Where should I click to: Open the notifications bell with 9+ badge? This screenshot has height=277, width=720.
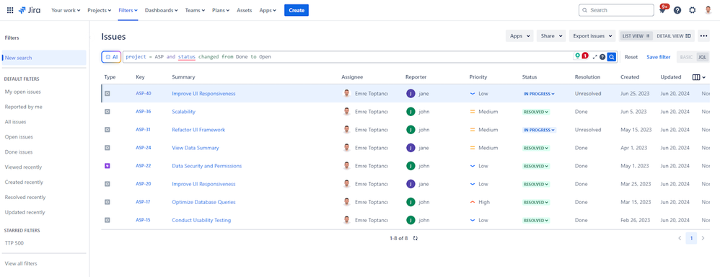662,10
